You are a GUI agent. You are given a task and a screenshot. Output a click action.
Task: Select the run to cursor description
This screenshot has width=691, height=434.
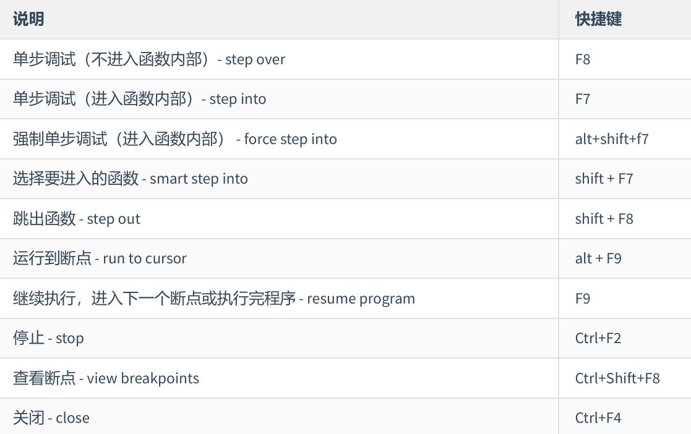click(100, 258)
